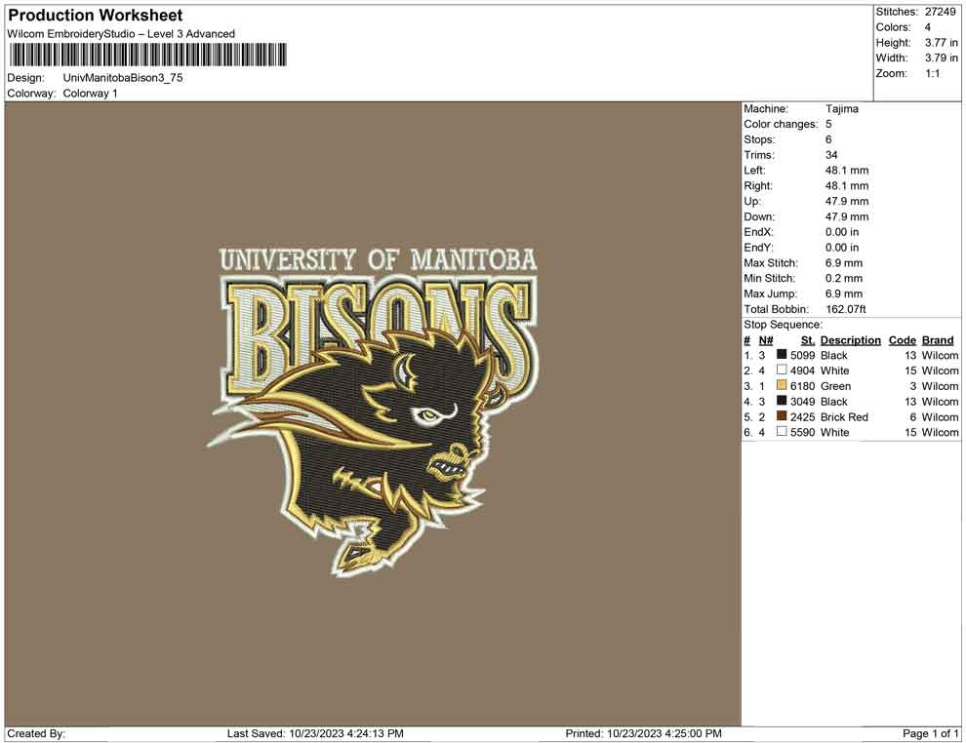Click the Up value 47.9 mm
This screenshot has height=743, width=966.
(847, 201)
